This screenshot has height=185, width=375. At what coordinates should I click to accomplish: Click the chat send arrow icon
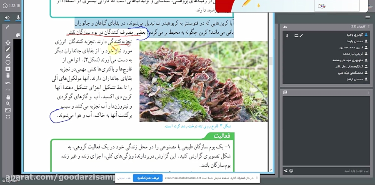pos(285,171)
